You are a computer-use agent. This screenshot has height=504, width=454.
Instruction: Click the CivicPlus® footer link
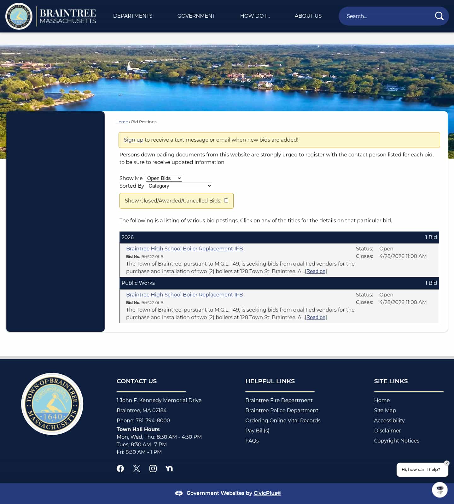coord(267,493)
